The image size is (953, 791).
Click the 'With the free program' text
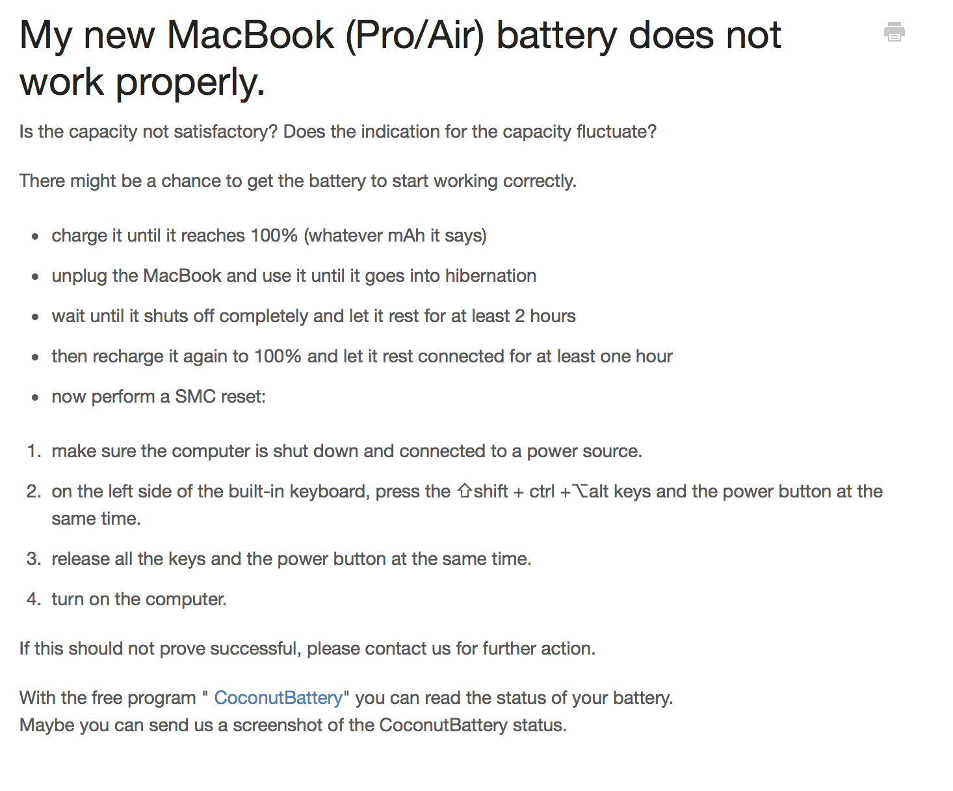(x=108, y=697)
